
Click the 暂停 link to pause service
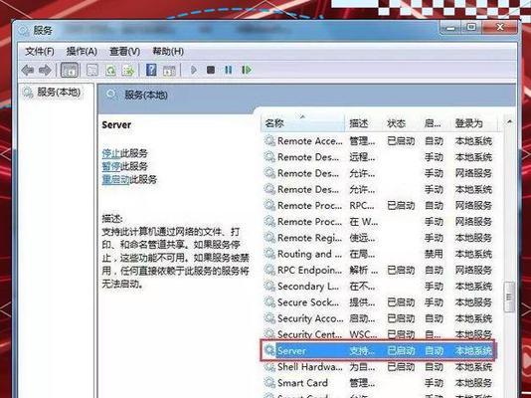(111, 166)
